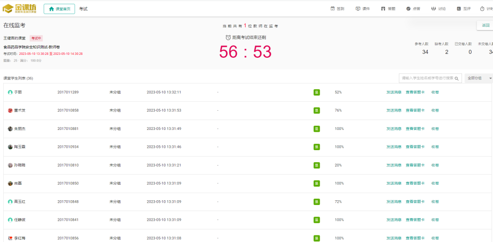
Task: Open the 课件 courseware icon
Action: tap(358, 9)
